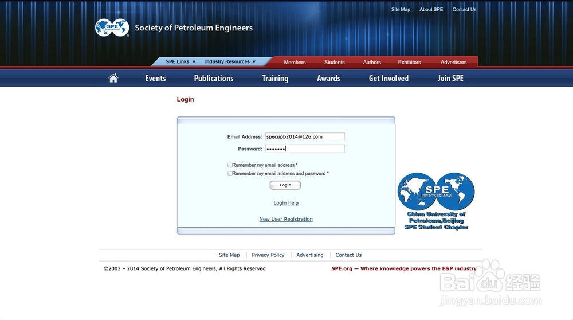Open Privacy Policy footer link
573x320 pixels.
point(268,255)
